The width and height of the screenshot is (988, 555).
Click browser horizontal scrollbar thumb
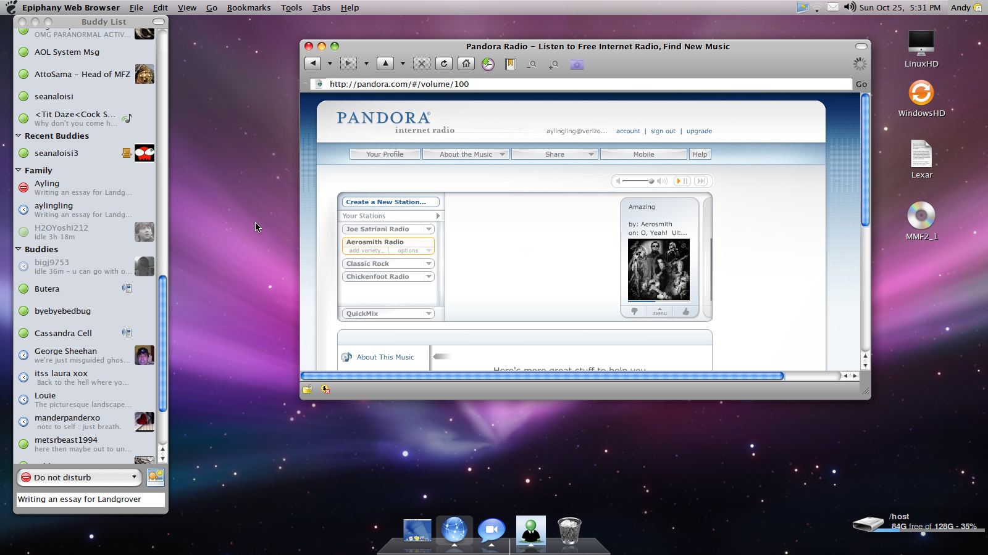(x=542, y=376)
